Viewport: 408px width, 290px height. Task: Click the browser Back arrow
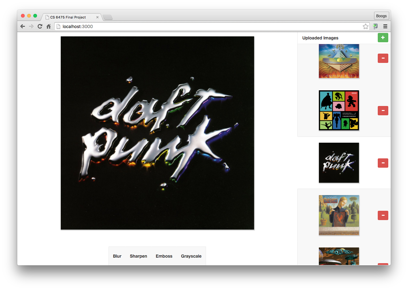pyautogui.click(x=23, y=27)
